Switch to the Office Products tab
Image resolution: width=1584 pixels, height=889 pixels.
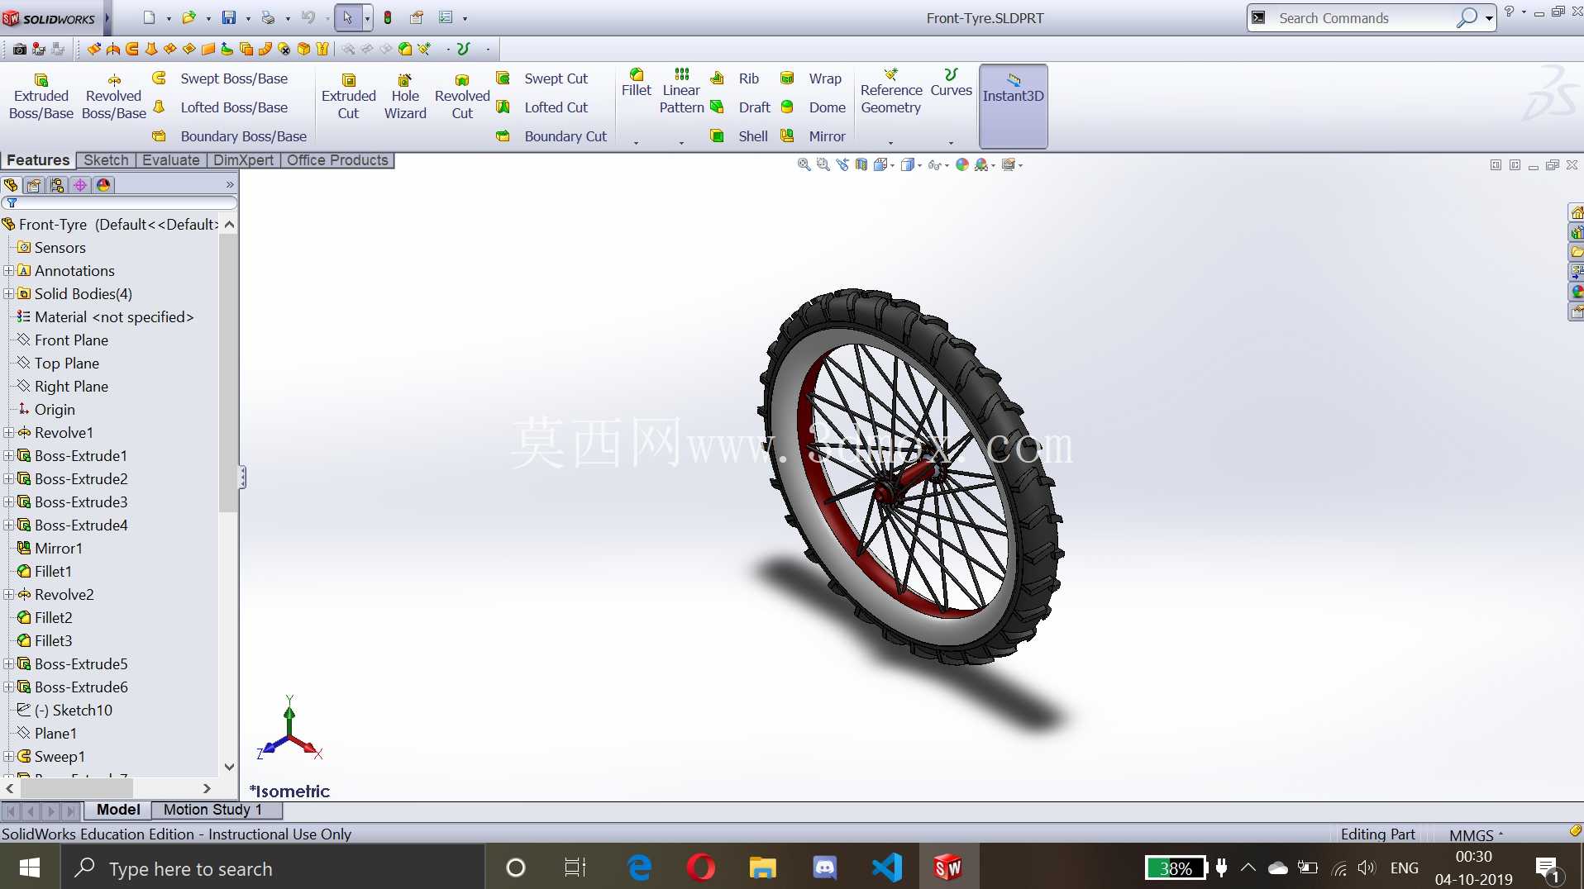tap(337, 160)
